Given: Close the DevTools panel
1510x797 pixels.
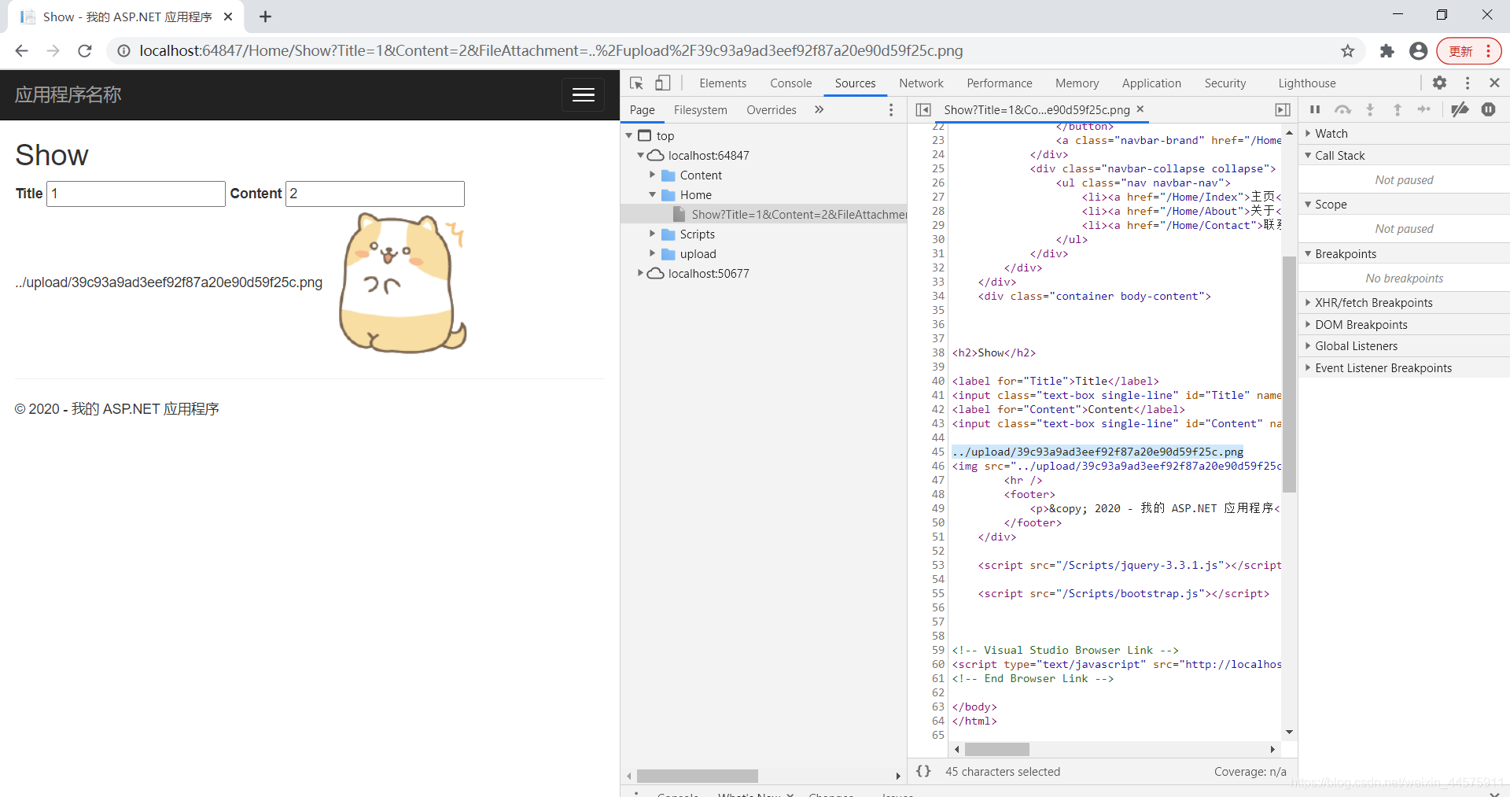Looking at the screenshot, I should coord(1494,83).
